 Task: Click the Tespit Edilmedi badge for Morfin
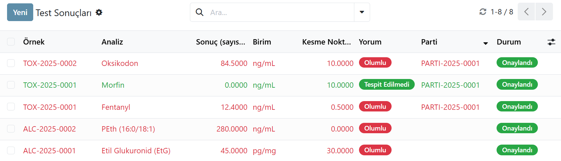click(387, 84)
